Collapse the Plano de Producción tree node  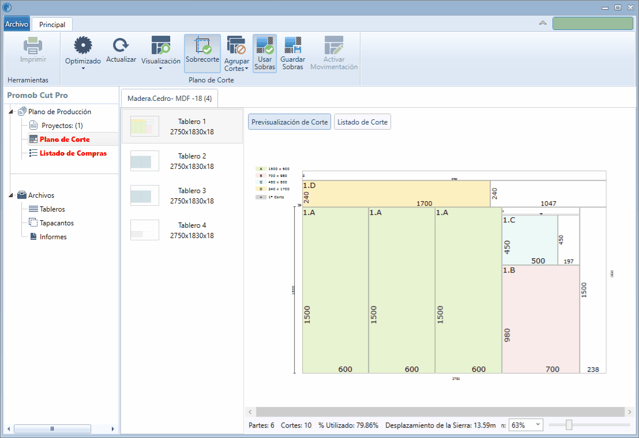[12, 112]
